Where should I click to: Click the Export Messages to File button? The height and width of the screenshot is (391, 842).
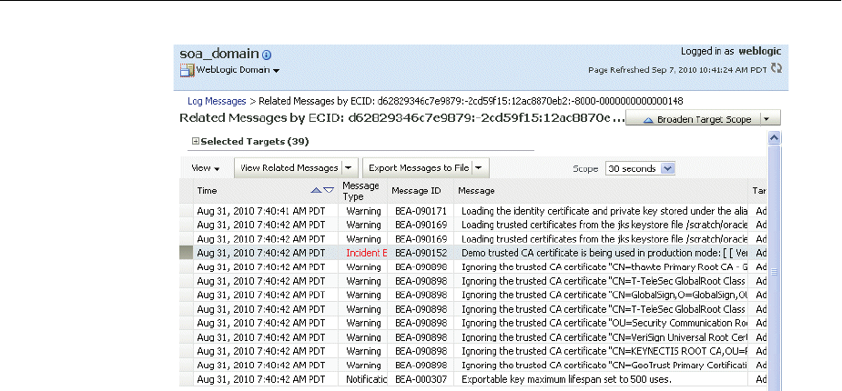point(419,168)
